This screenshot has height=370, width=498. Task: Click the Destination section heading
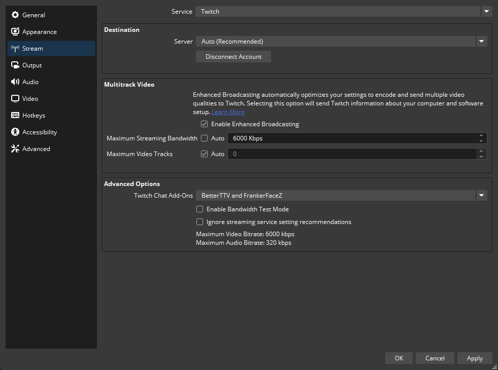tap(122, 30)
